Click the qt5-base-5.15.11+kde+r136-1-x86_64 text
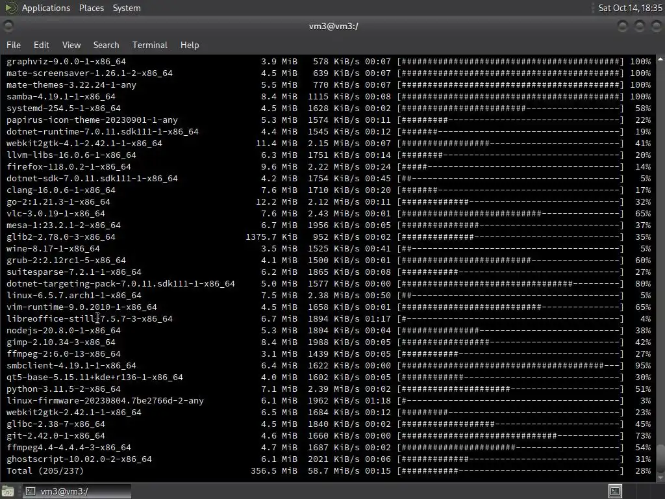 (x=95, y=377)
